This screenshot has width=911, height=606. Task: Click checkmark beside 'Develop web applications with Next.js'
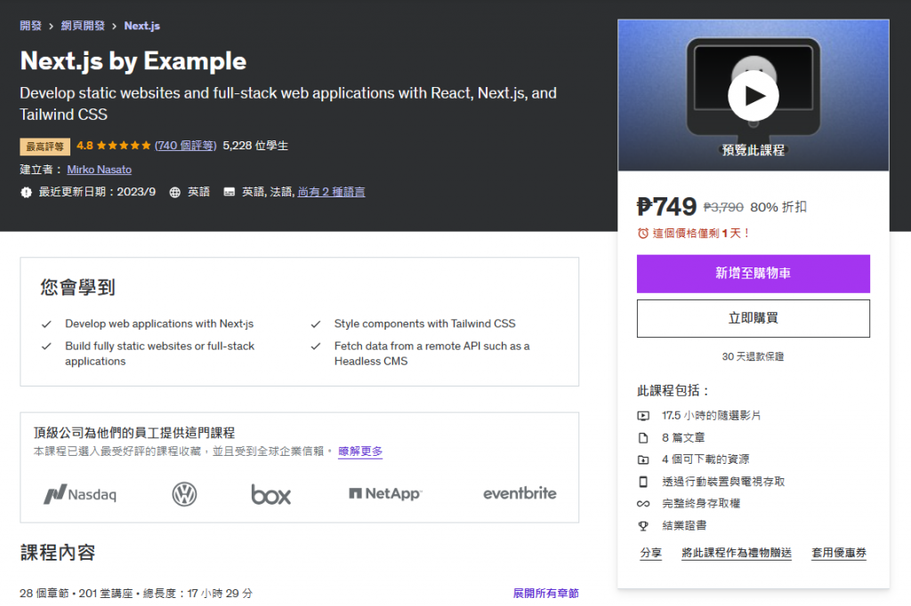46,324
